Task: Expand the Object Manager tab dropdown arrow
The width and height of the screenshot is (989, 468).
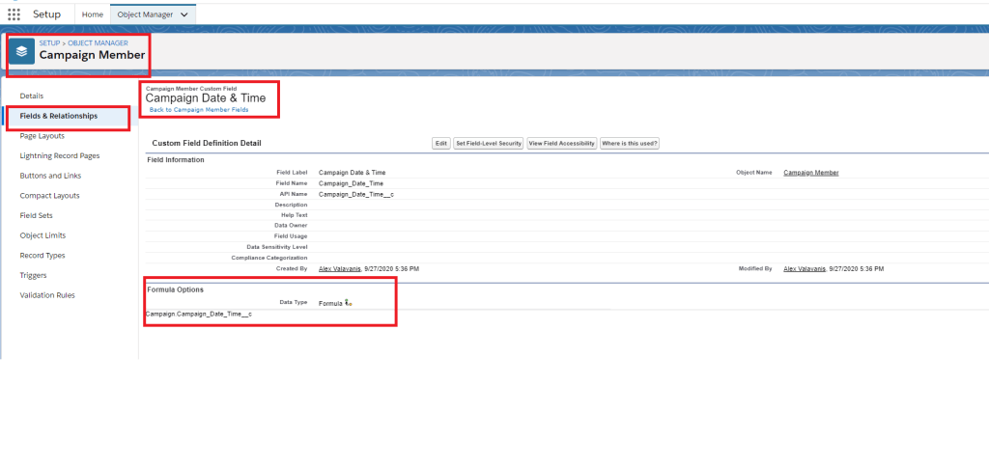Action: point(184,14)
